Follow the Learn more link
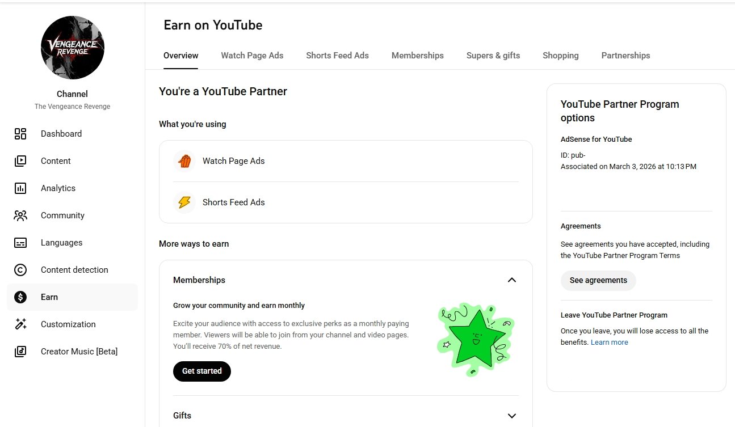 (609, 343)
